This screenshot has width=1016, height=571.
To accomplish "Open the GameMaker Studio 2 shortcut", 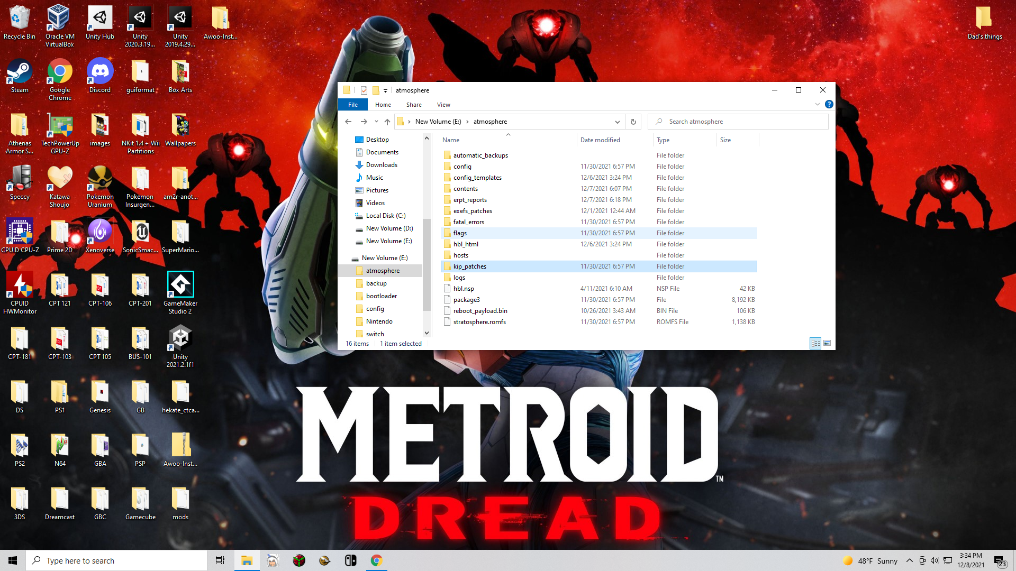I will click(x=180, y=293).
